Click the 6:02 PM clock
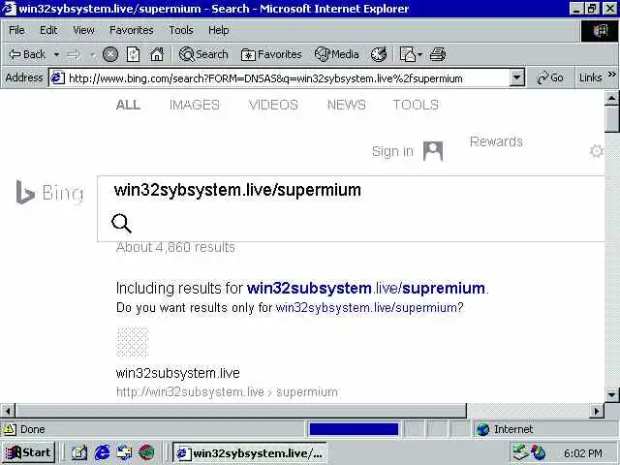 (583, 453)
